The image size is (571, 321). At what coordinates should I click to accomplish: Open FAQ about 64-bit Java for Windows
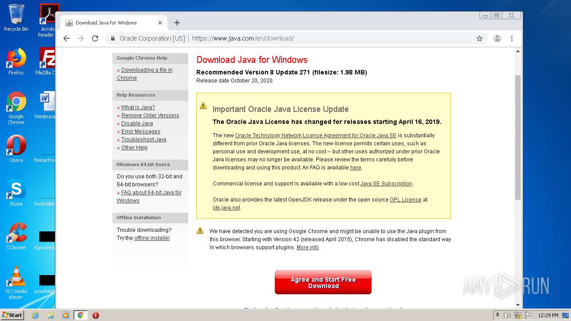pyautogui.click(x=149, y=197)
